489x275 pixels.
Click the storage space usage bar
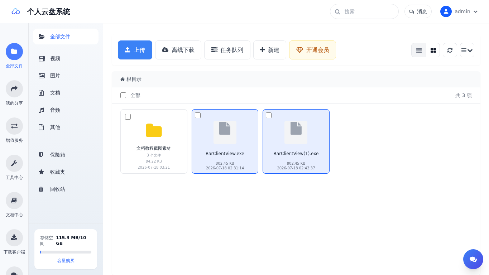(66, 252)
